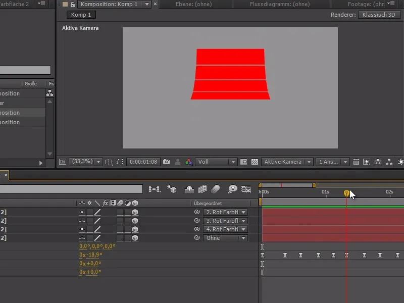Click the timeline layer search field
This screenshot has width=404, height=303.
point(71,188)
